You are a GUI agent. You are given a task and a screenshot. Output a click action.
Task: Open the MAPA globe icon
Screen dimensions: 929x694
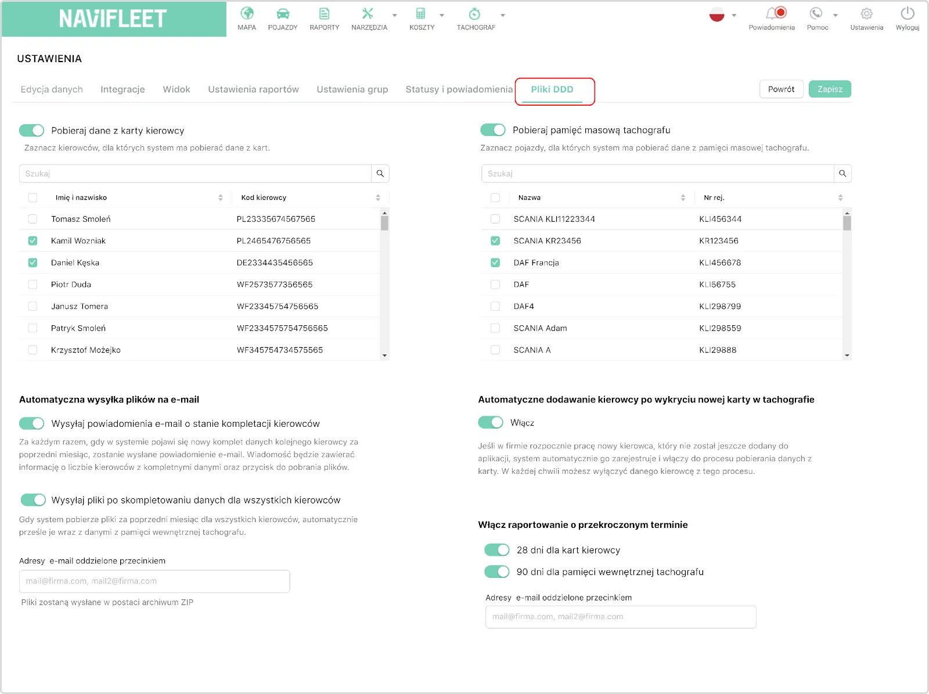(x=247, y=13)
